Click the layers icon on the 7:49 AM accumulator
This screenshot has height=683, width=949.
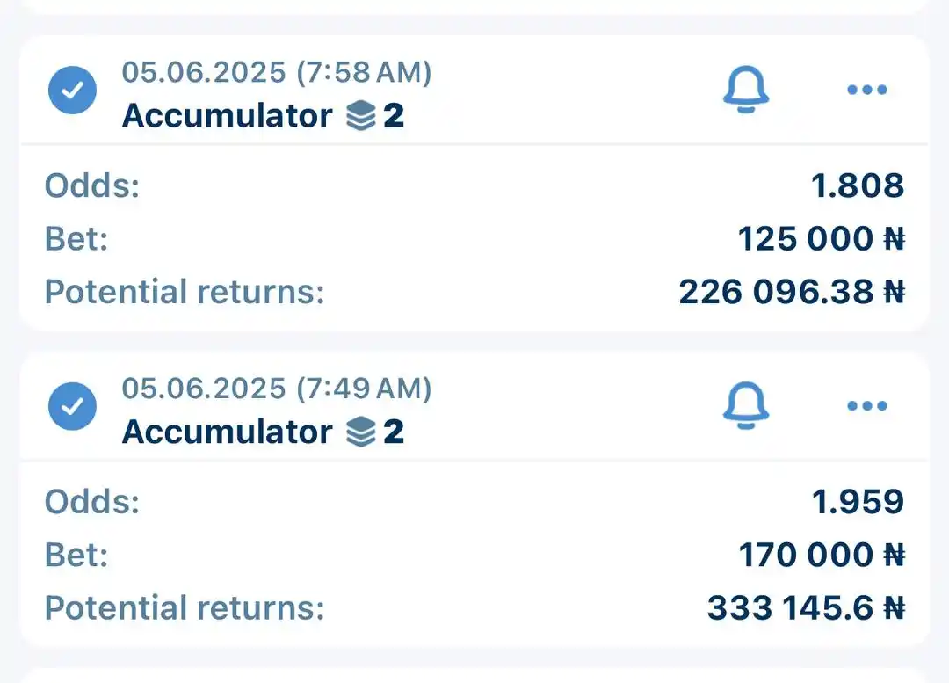(360, 432)
